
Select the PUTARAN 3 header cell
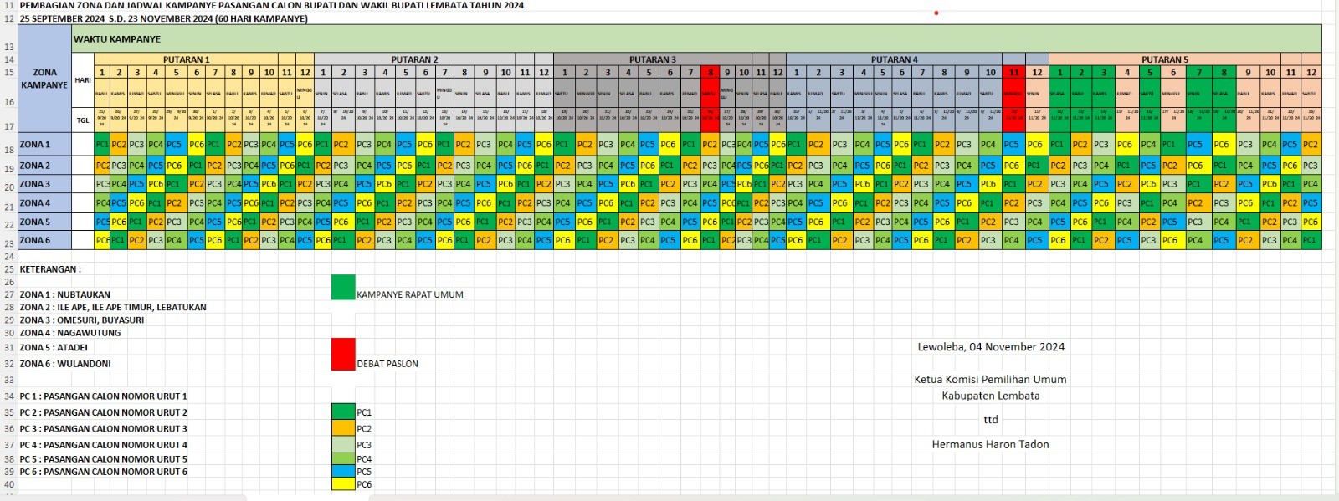tap(652, 59)
